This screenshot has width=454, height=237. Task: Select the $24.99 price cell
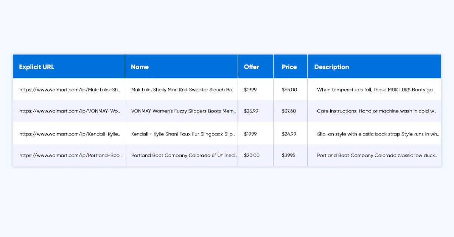tap(289, 134)
